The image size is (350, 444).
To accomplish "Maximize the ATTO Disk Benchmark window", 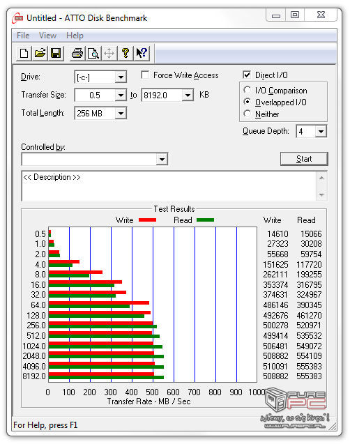I will click(x=295, y=15).
